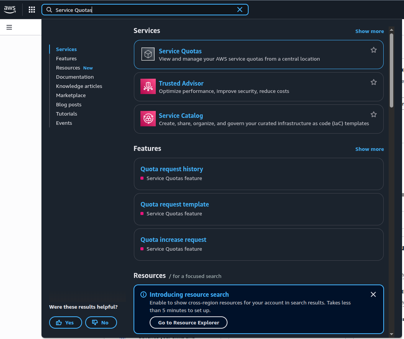Select the Knowledge articles filter

point(79,86)
